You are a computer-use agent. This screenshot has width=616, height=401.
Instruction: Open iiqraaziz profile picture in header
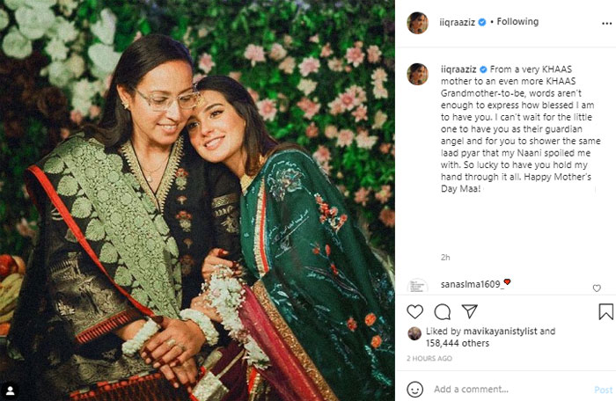click(417, 23)
